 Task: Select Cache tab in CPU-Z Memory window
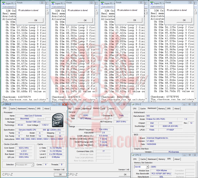click(77, 108)
